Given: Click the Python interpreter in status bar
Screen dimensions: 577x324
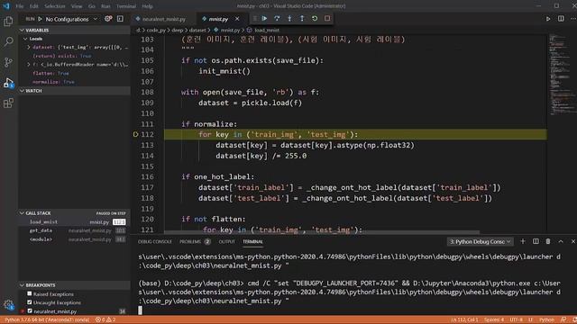Looking at the screenshot, I should coord(47,320).
